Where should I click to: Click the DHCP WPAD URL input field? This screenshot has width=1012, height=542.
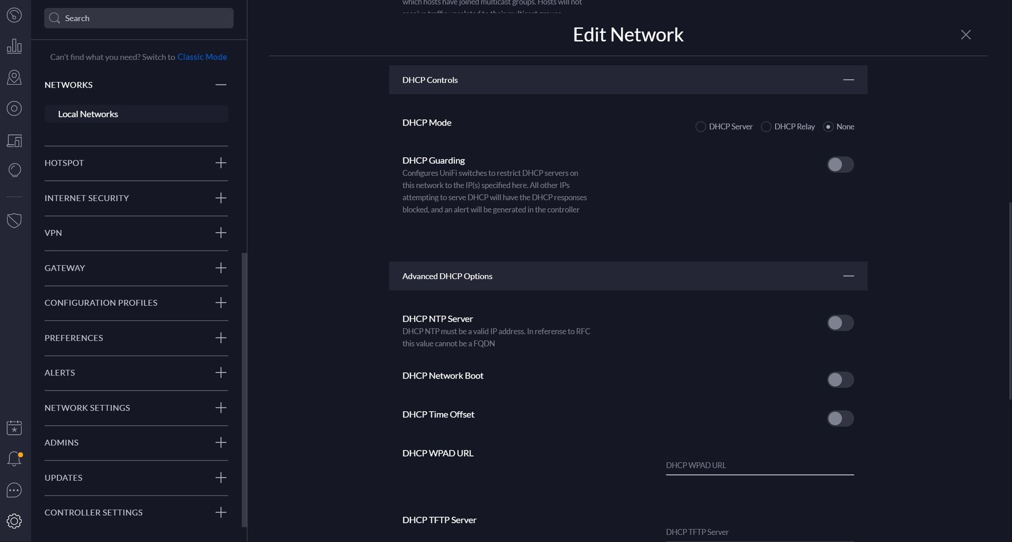coord(759,465)
